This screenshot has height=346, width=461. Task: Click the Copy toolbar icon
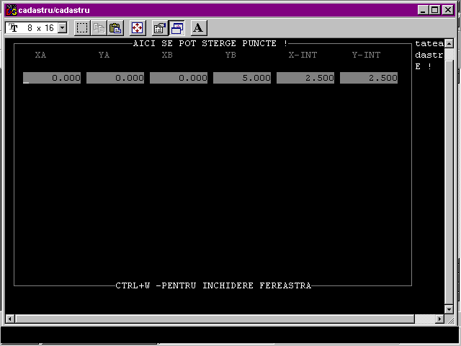tap(99, 28)
